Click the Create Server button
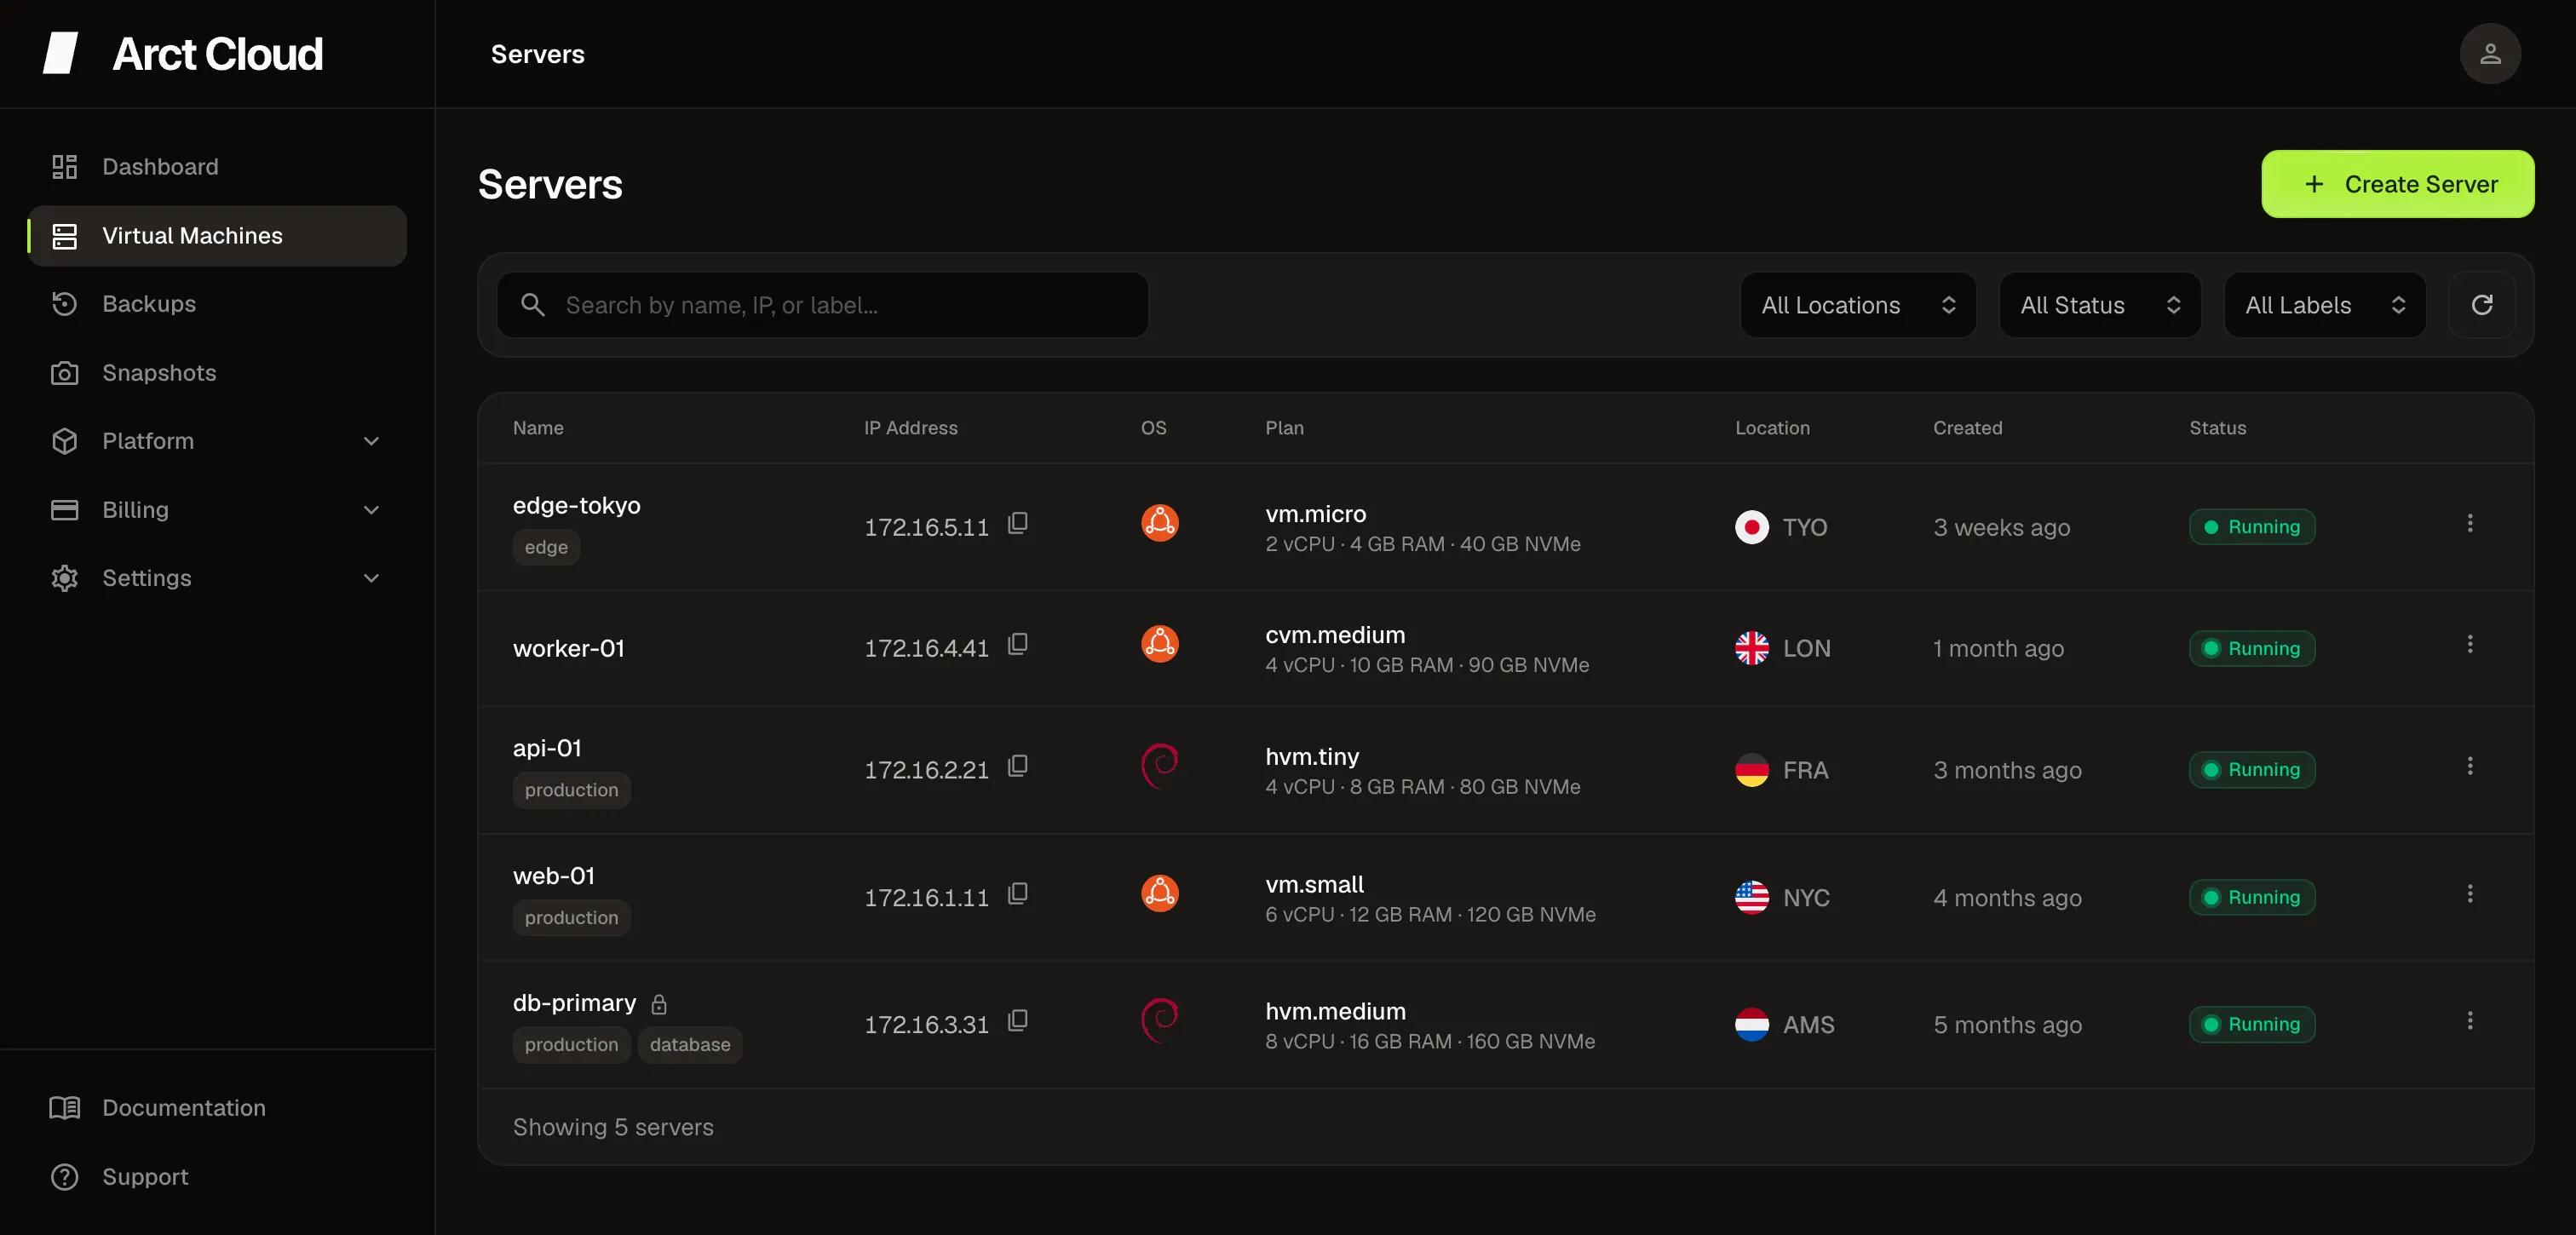This screenshot has width=2576, height=1235. (x=2397, y=184)
